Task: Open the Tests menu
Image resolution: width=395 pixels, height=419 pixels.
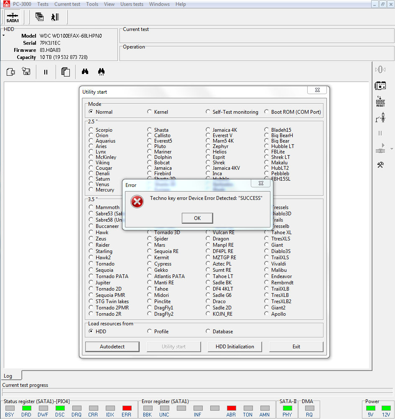Action: pyautogui.click(x=43, y=4)
